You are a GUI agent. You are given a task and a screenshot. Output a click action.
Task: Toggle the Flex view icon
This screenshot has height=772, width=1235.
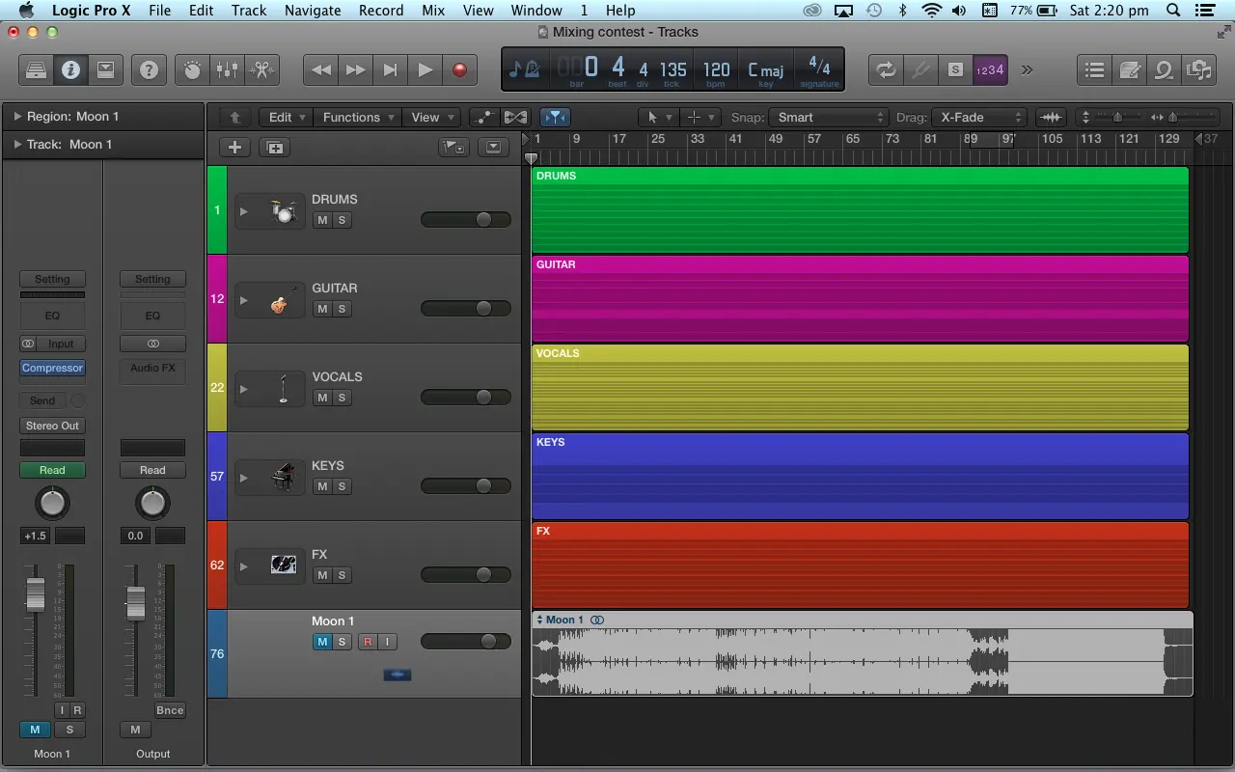(x=515, y=117)
